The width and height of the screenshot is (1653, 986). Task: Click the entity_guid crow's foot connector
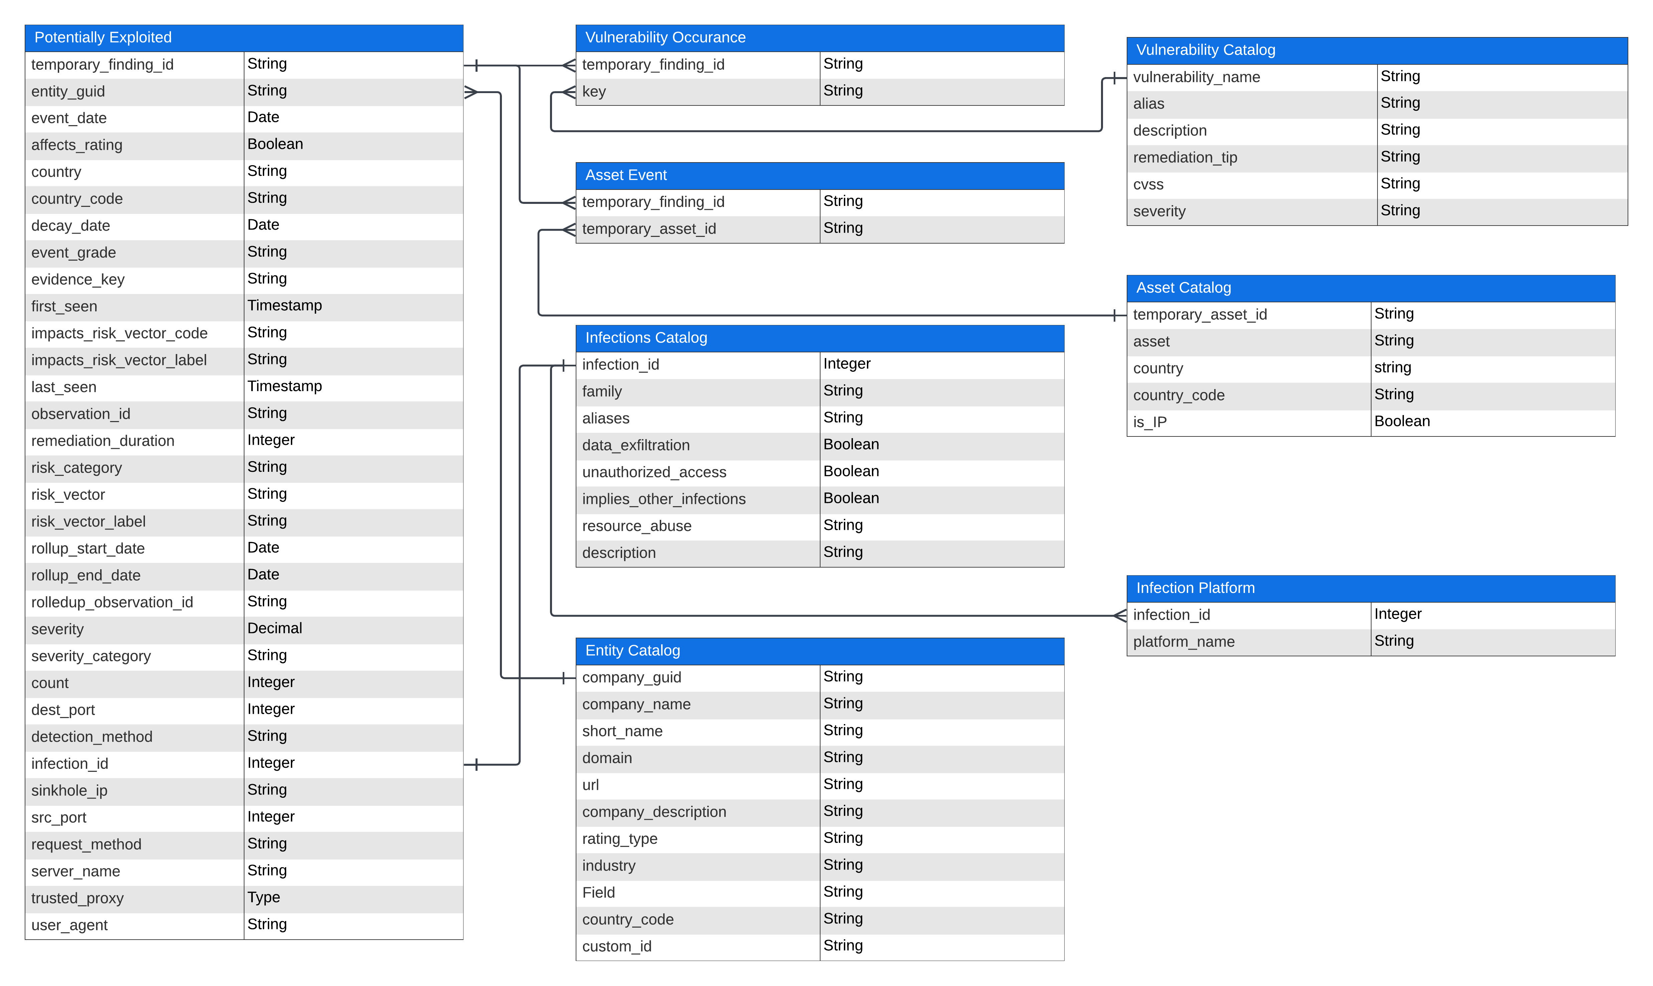coord(471,92)
